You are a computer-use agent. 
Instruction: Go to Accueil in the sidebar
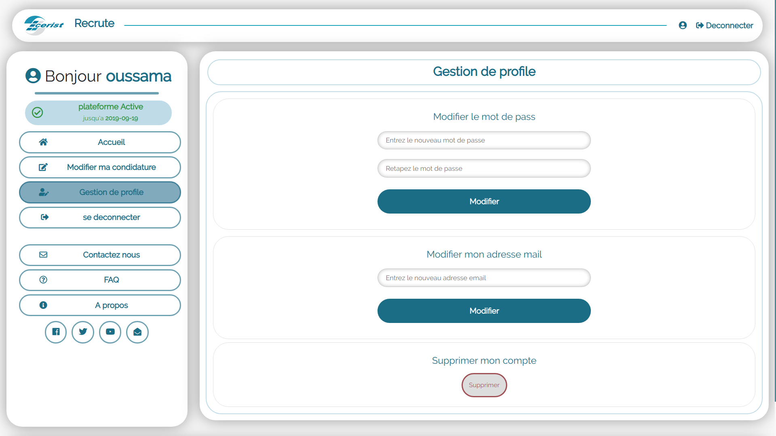pos(100,142)
